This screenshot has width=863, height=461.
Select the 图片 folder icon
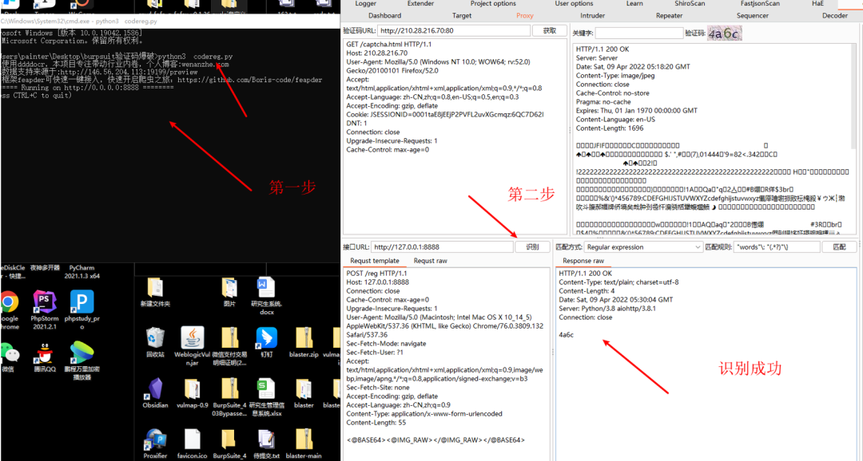pyautogui.click(x=229, y=288)
